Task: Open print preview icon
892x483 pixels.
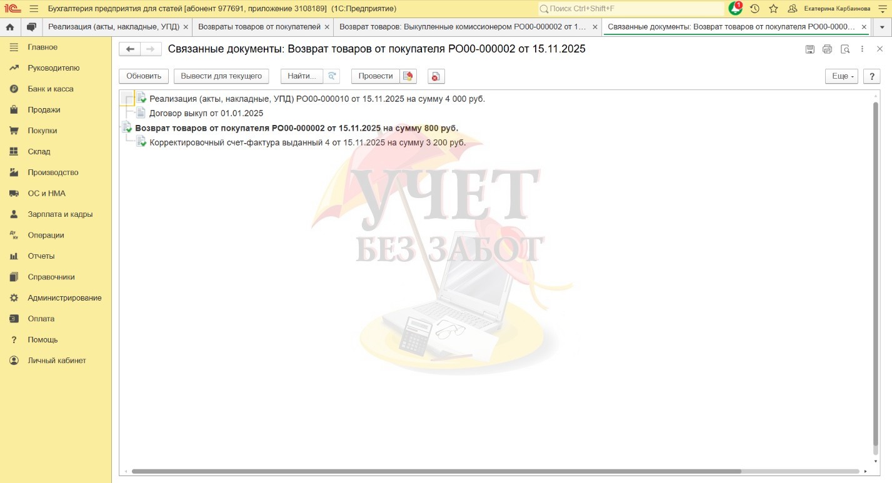Action: click(x=845, y=49)
